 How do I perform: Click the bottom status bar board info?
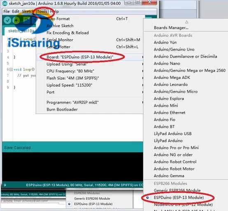click(84, 185)
